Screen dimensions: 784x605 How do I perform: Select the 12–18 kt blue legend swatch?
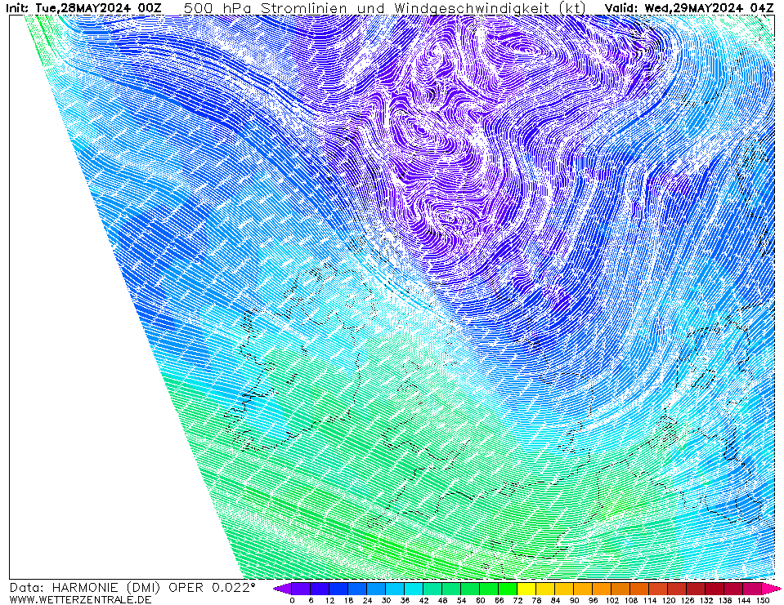click(x=338, y=589)
